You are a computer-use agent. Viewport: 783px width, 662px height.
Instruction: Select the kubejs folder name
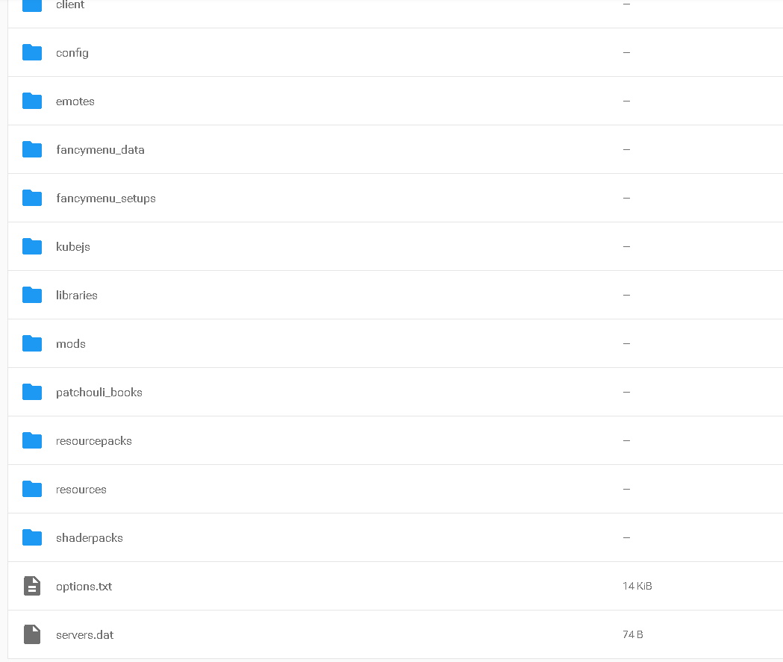pos(73,247)
